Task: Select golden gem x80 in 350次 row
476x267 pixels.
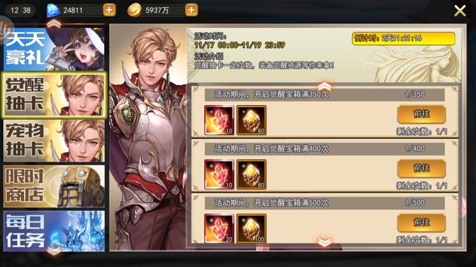Action: [x=251, y=120]
